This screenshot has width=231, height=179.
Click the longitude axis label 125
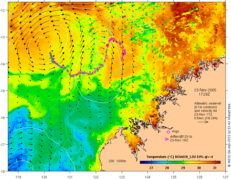click(174, 177)
